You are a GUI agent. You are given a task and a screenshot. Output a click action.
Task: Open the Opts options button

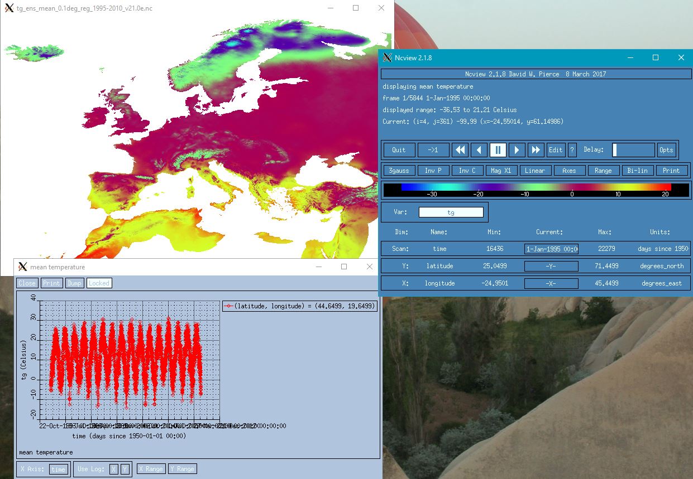pyautogui.click(x=666, y=150)
